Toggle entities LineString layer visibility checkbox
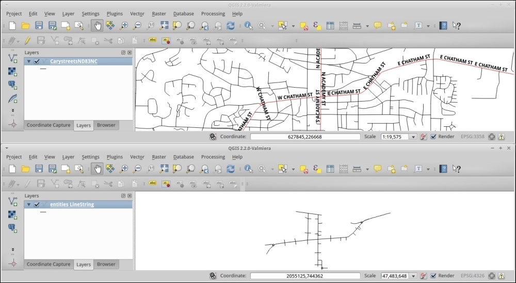This screenshot has height=283, width=516. [x=37, y=205]
